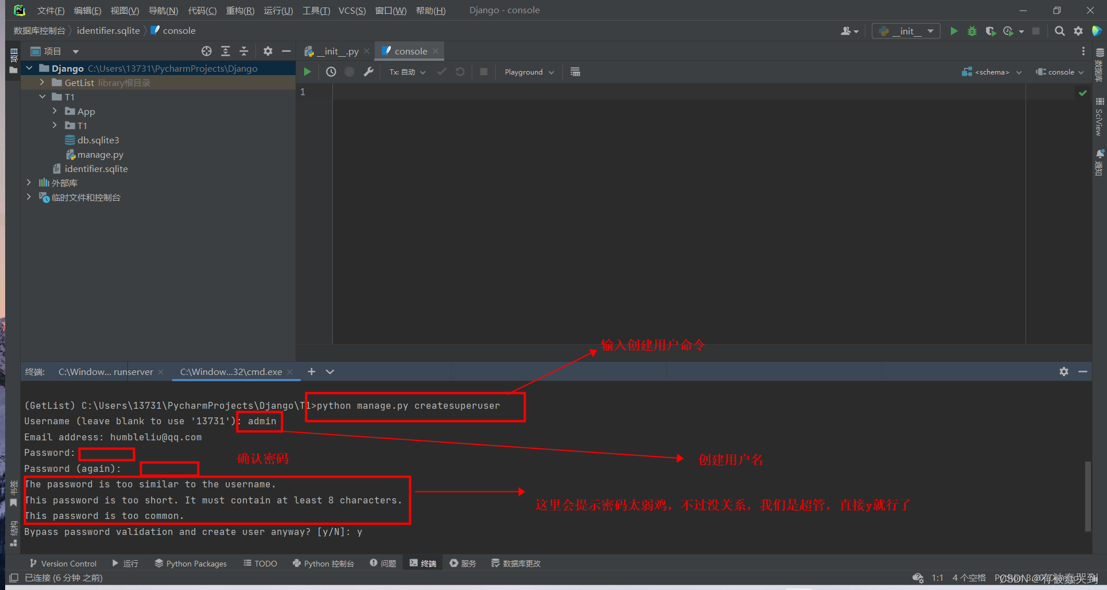
Task: Click the 1:1 cursor position indicator
Action: click(x=937, y=577)
